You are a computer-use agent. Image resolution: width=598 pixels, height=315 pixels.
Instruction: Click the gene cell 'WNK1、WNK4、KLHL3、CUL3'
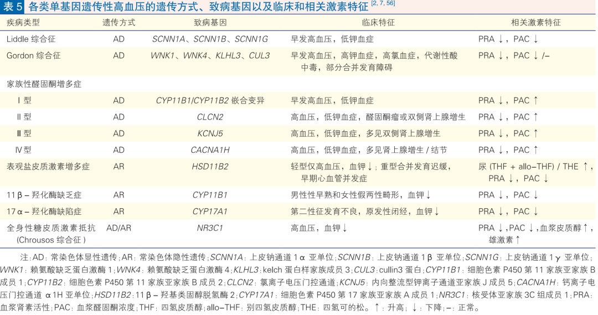pyautogui.click(x=210, y=56)
